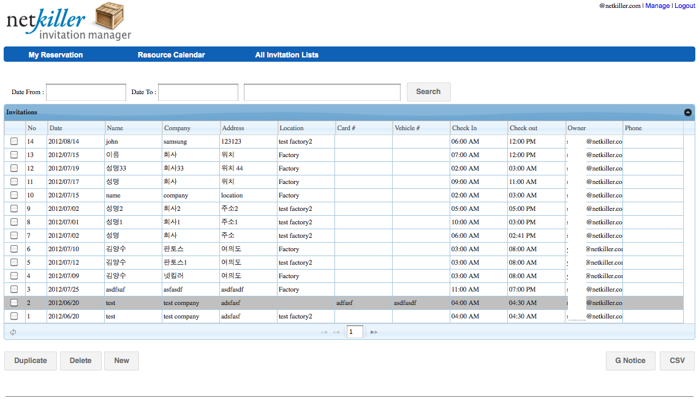Image resolution: width=699 pixels, height=401 pixels.
Task: Go to the next page using the pager icon
Action: tap(374, 332)
